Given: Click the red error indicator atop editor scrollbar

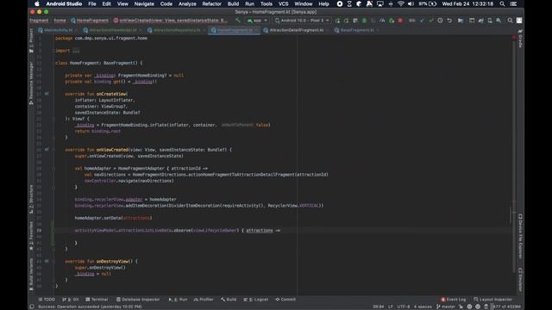Looking at the screenshot, I should (514, 37).
